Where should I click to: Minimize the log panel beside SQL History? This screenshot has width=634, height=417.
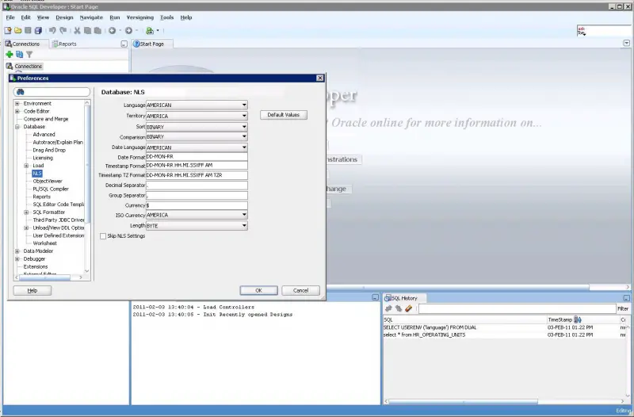(x=375, y=297)
